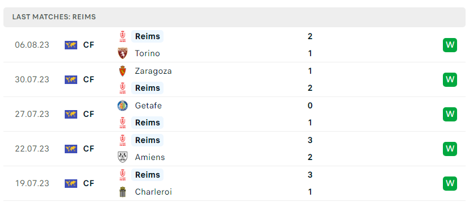Viewport: 469px width, 206px height.
Task: Open the Getafe team link
Action: [148, 106]
